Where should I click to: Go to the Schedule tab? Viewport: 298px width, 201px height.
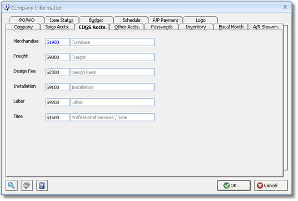(131, 20)
